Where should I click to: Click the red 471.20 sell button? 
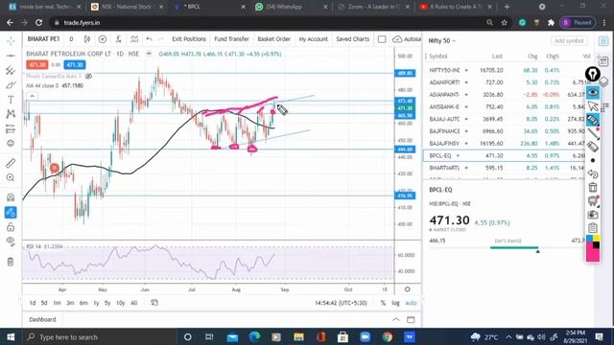[x=37, y=64]
